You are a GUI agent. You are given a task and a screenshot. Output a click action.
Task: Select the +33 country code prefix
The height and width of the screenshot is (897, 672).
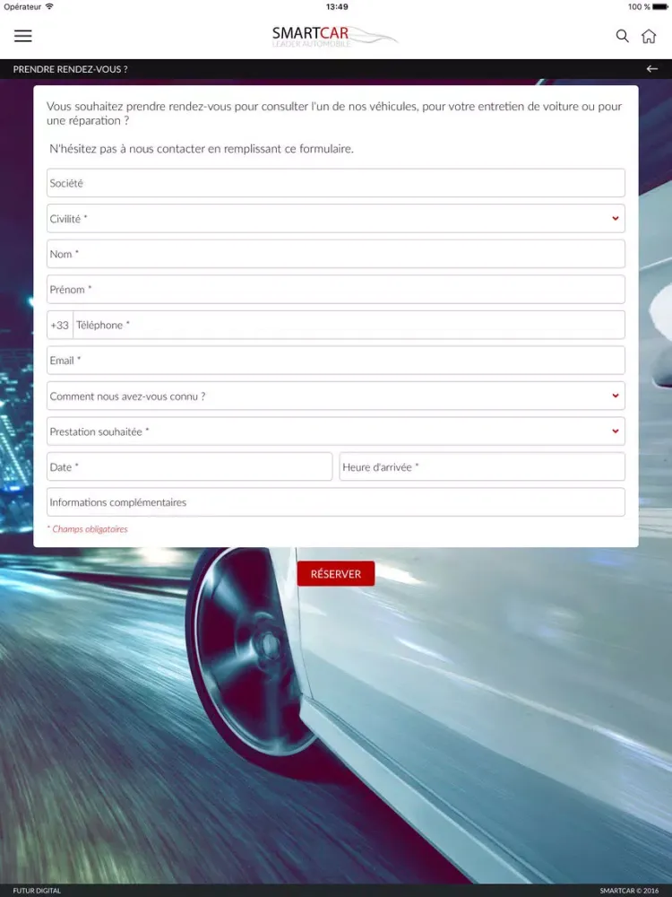pos(59,325)
